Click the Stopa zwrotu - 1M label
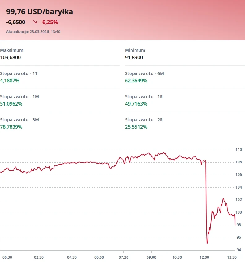 pos(19,97)
